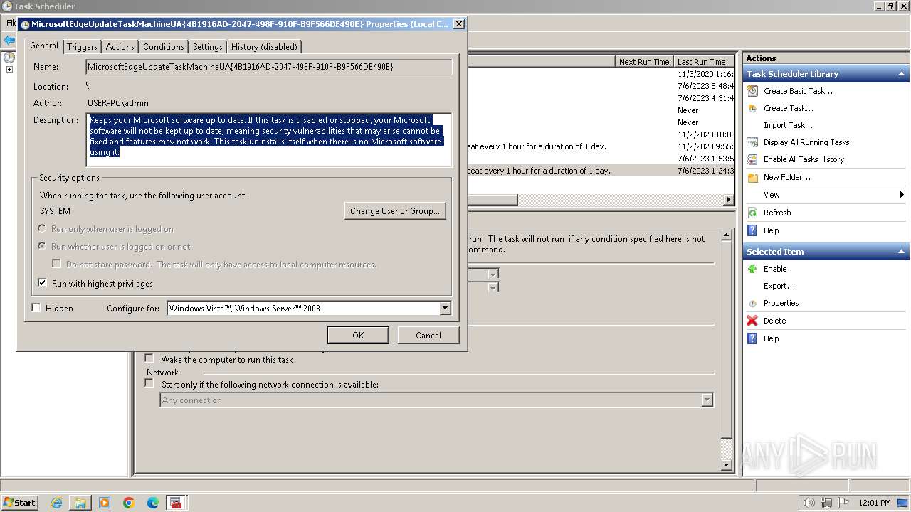This screenshot has height=512, width=911.
Task: Click the Start button
Action: (x=20, y=503)
